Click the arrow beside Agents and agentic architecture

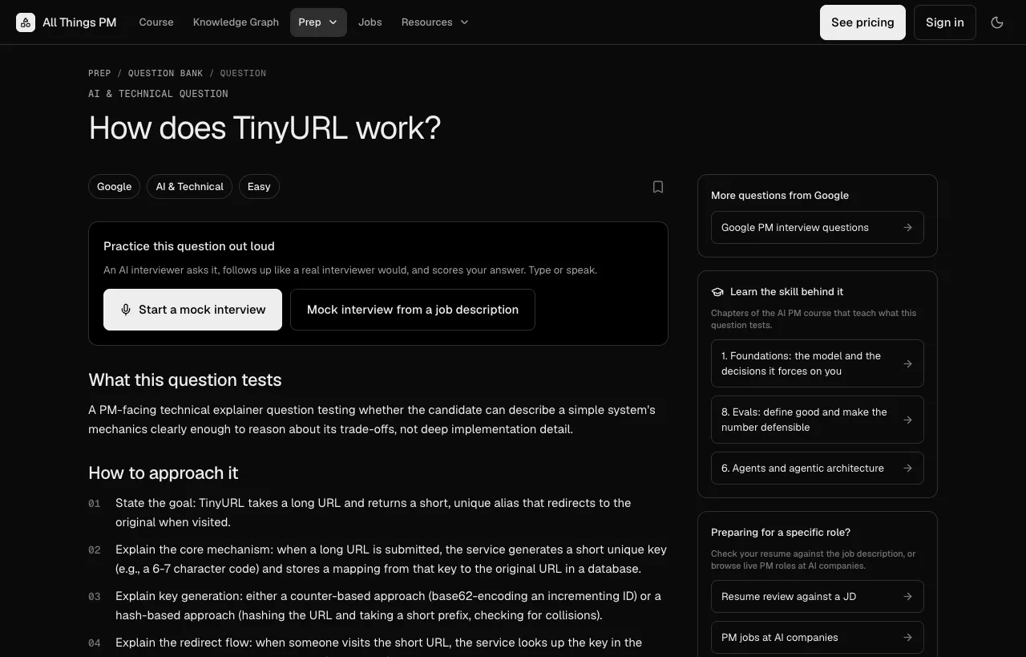[907, 468]
